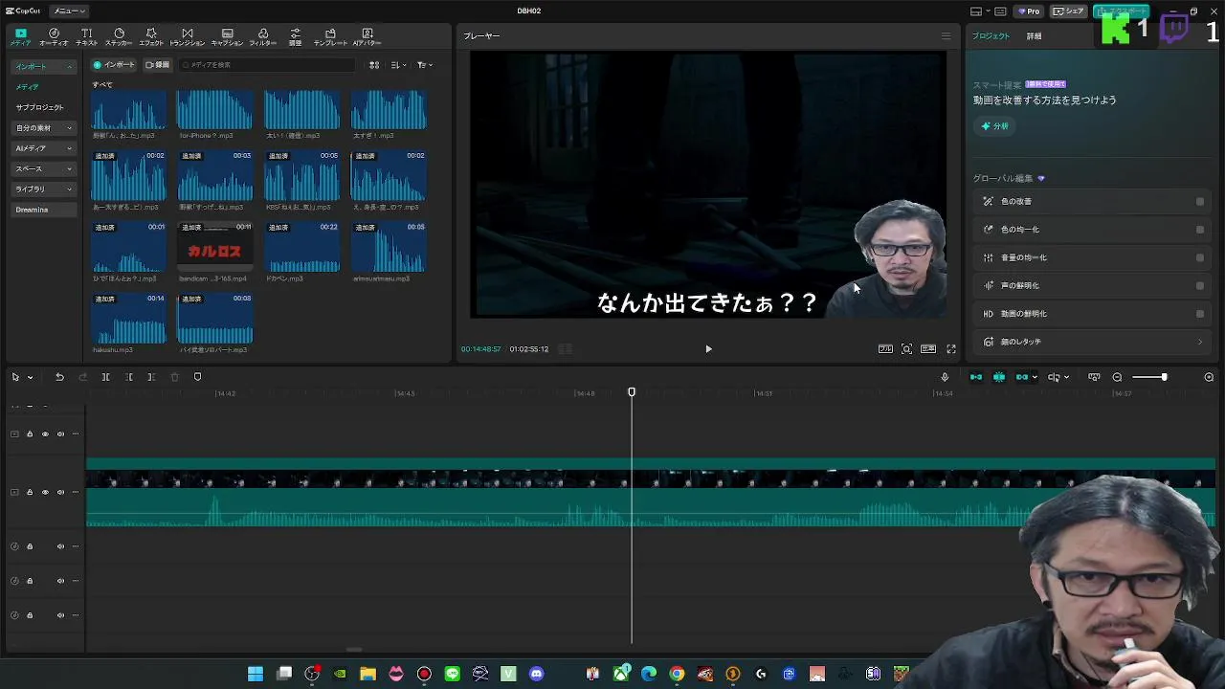
Task: Click the メディアを検索 search field
Action: click(268, 65)
